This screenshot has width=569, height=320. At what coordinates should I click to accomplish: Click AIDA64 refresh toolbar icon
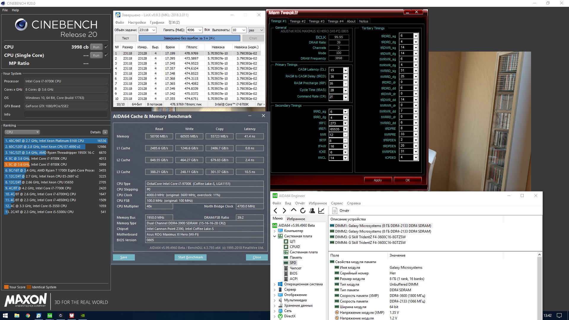coord(303,211)
